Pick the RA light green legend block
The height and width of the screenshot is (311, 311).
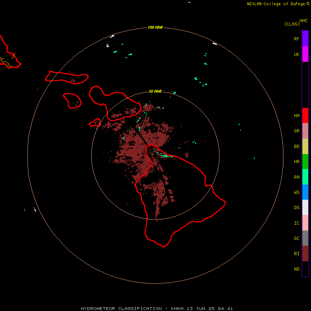click(x=305, y=177)
